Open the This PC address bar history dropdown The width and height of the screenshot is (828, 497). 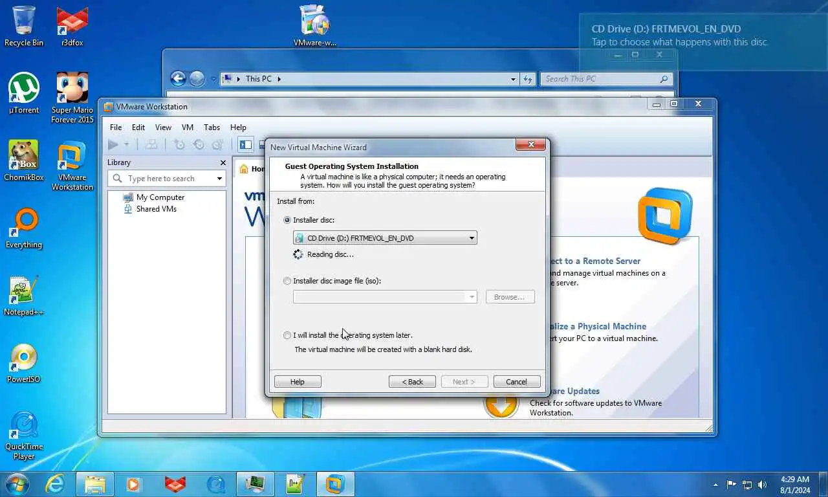[513, 79]
